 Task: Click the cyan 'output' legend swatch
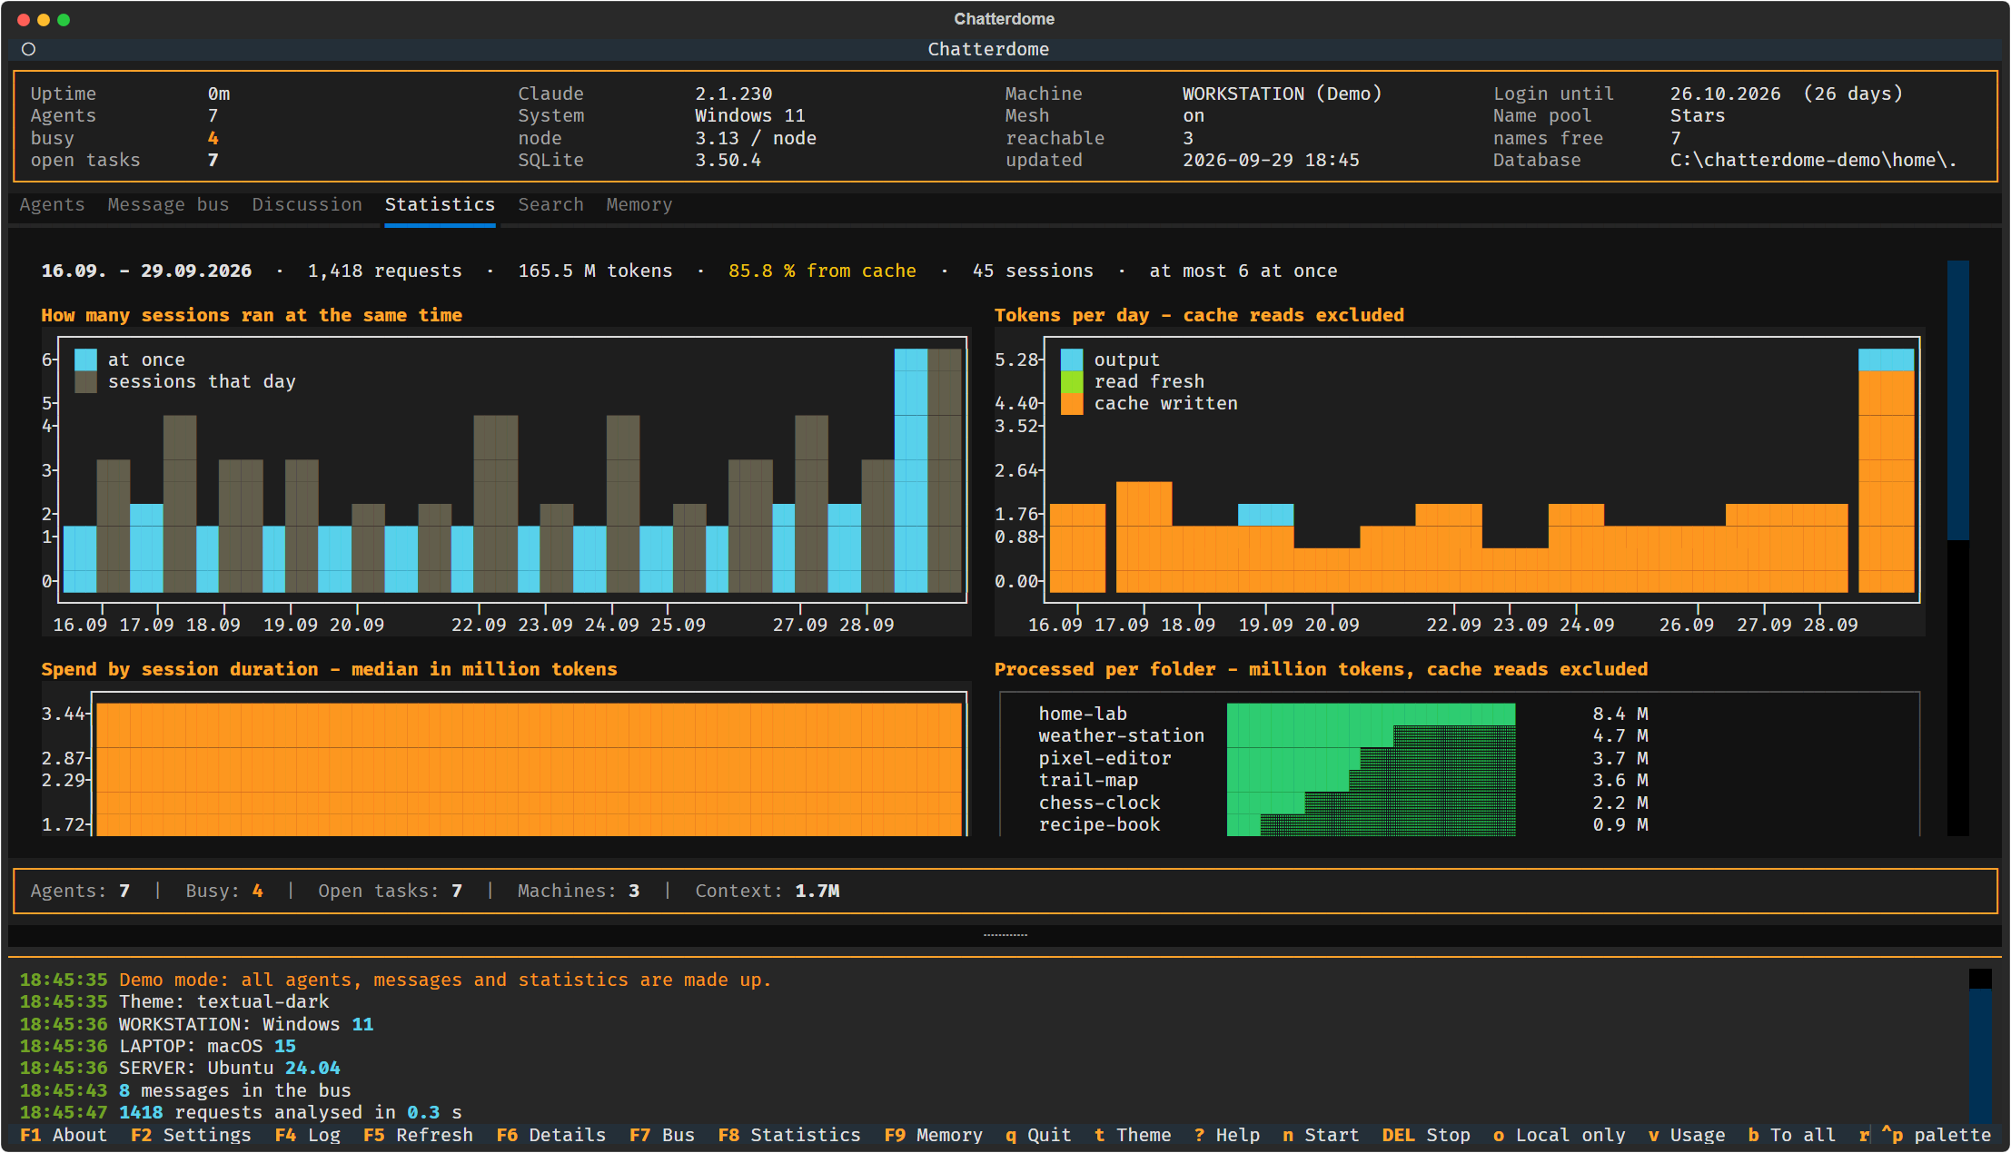tap(1072, 360)
